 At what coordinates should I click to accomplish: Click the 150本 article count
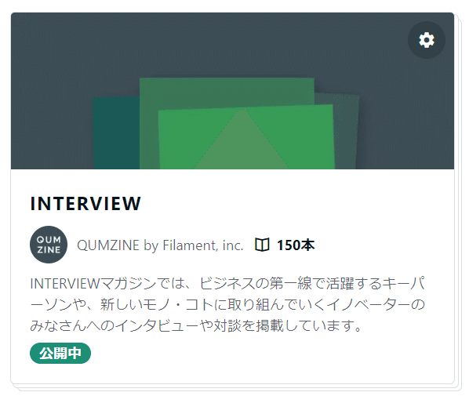tap(296, 245)
